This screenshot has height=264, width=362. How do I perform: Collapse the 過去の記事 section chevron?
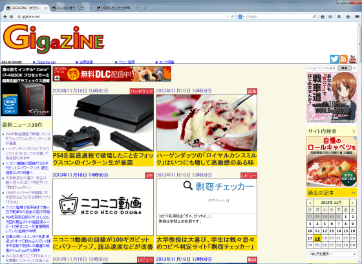click(x=354, y=193)
